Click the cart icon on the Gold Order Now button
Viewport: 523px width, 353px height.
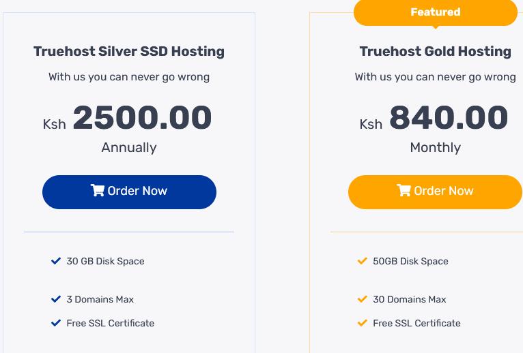pyautogui.click(x=404, y=191)
